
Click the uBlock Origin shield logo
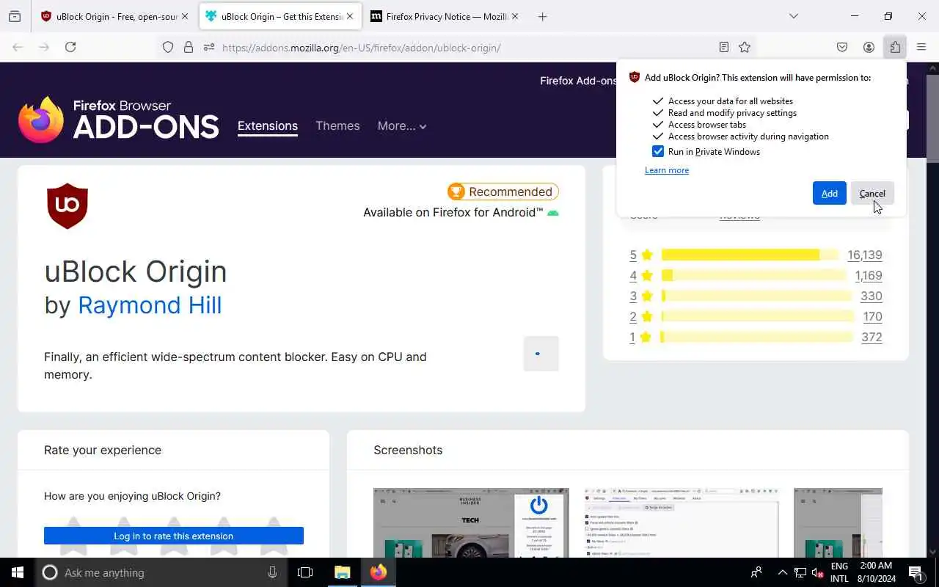tap(67, 206)
